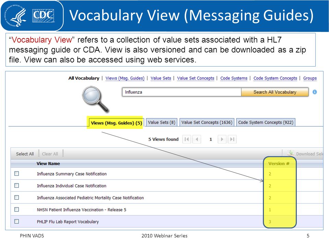
Task: Click the search field containing Influenza
Action: (x=182, y=92)
